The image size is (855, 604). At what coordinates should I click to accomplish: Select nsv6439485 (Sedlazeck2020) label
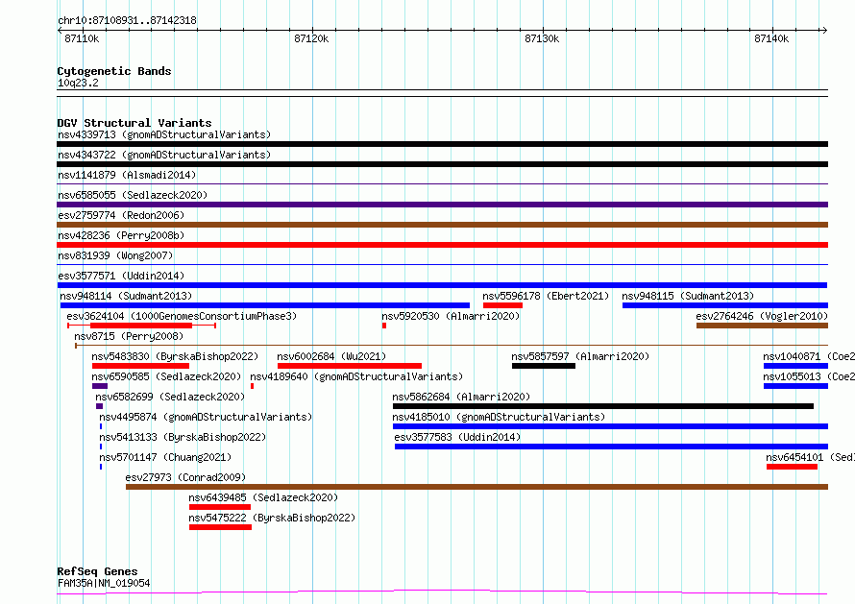[x=263, y=497]
